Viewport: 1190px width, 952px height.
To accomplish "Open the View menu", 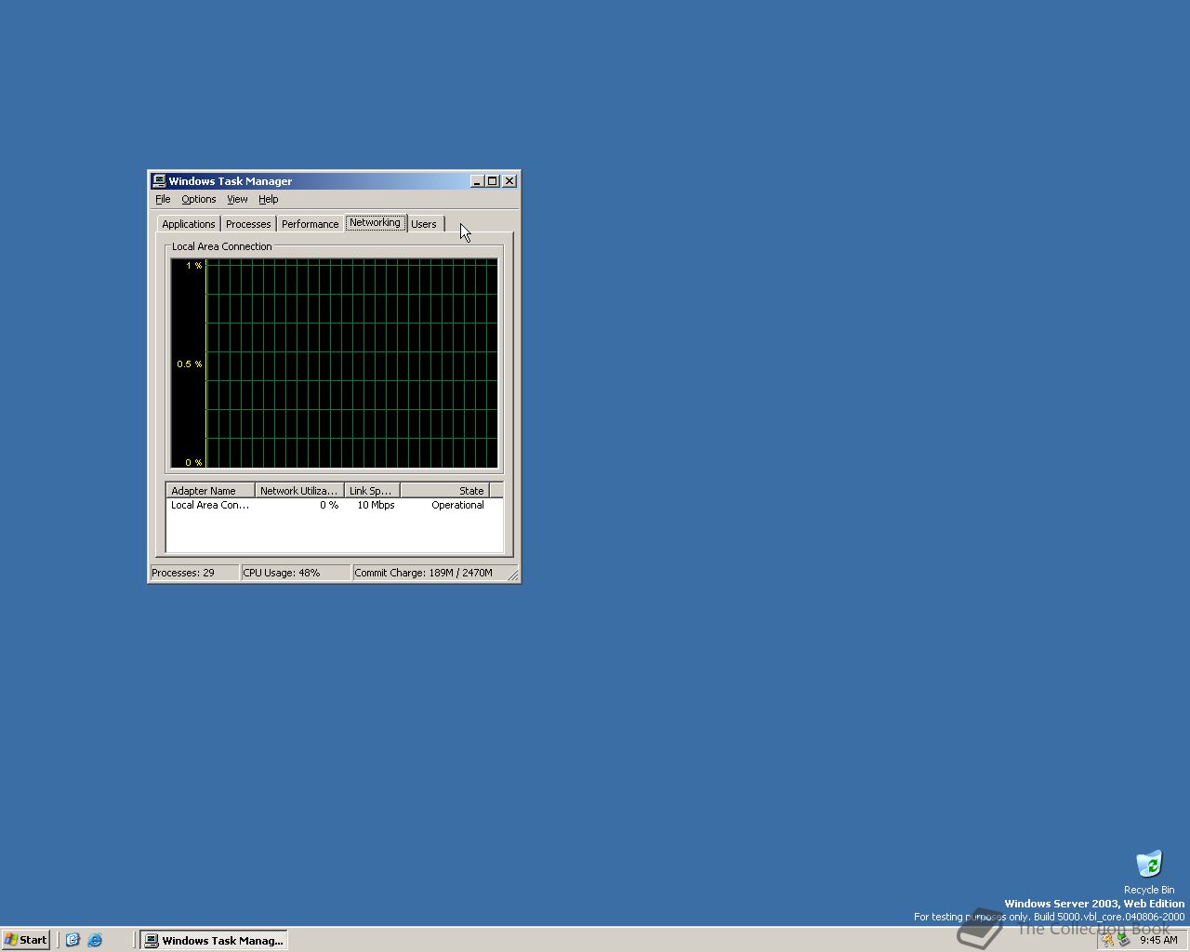I will point(237,199).
